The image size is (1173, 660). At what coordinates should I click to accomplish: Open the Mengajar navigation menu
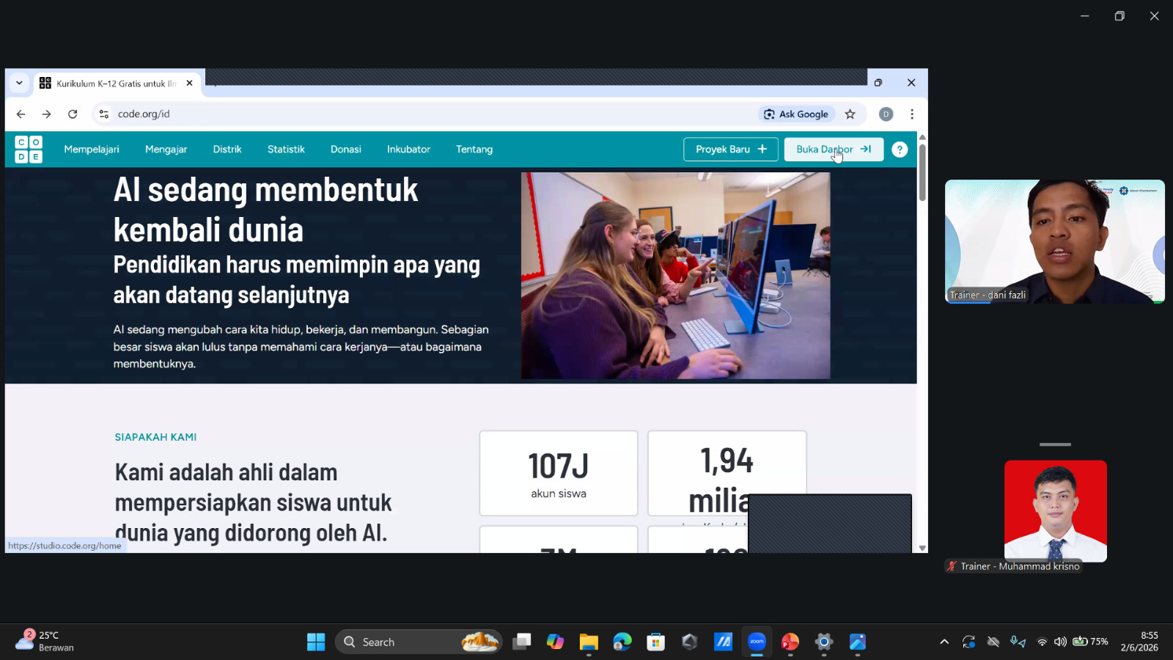pos(166,150)
